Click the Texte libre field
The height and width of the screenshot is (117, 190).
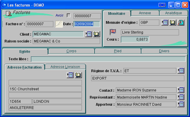[108, 59]
